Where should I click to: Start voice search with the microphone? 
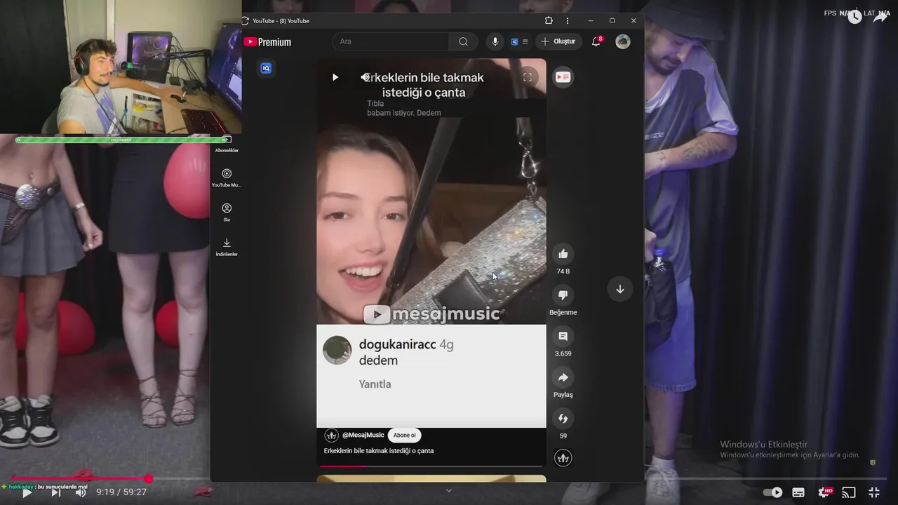pyautogui.click(x=495, y=41)
